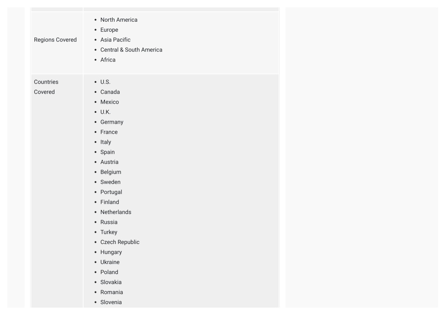Click Romania in the country list
The width and height of the screenshot is (446, 315).
[111, 292]
